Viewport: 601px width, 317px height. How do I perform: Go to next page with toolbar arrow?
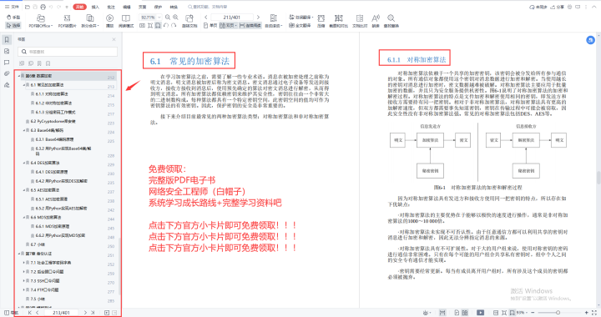click(258, 18)
